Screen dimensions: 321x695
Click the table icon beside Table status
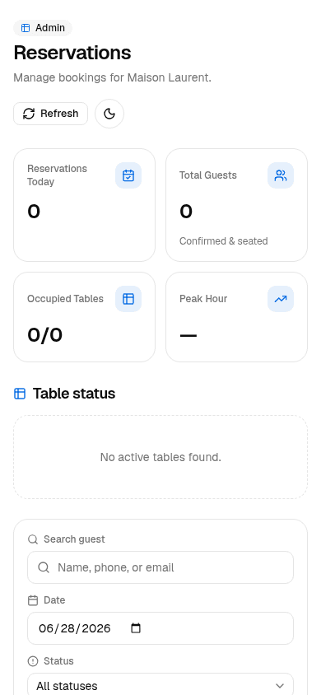20,394
